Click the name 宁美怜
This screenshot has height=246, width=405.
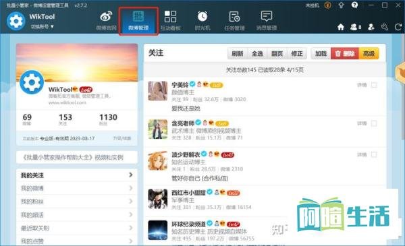tap(180, 85)
